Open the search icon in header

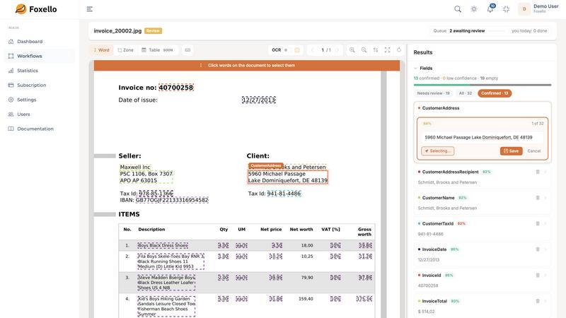pyautogui.click(x=457, y=9)
